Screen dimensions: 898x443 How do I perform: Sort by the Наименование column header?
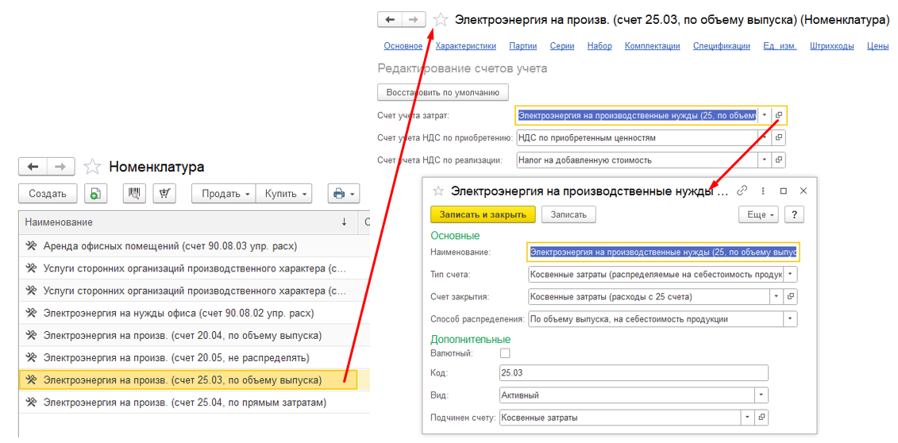point(187,222)
